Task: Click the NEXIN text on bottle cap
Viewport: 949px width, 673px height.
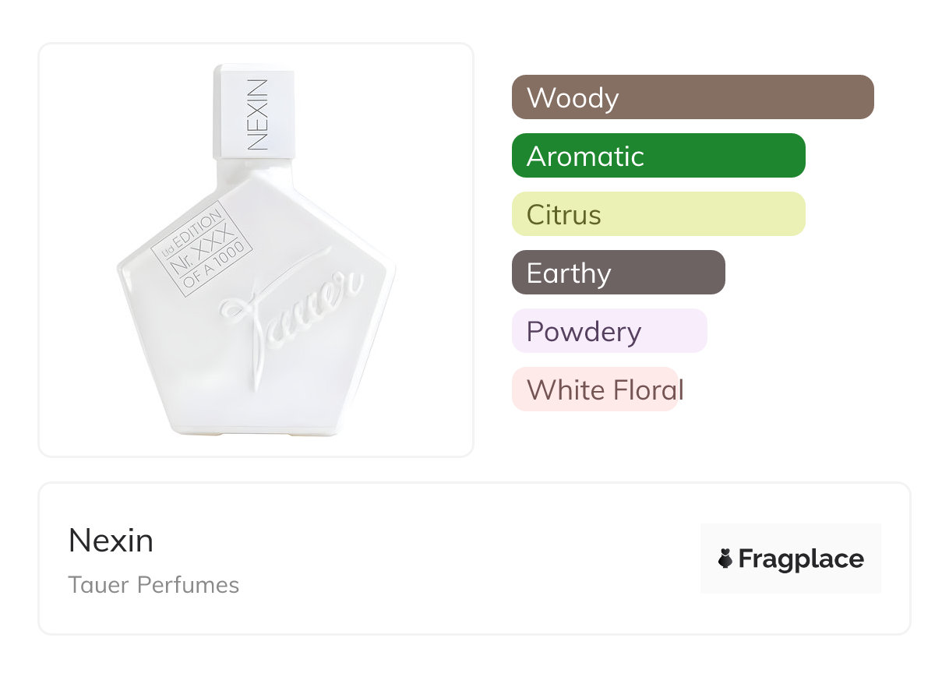Action: coord(257,115)
